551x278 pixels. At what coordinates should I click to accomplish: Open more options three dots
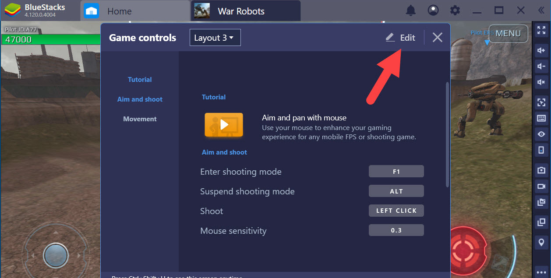(541, 272)
